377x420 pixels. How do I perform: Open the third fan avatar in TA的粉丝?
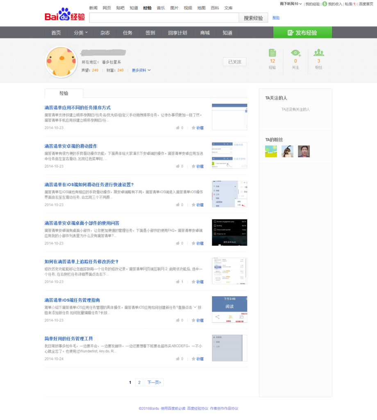[x=304, y=151]
